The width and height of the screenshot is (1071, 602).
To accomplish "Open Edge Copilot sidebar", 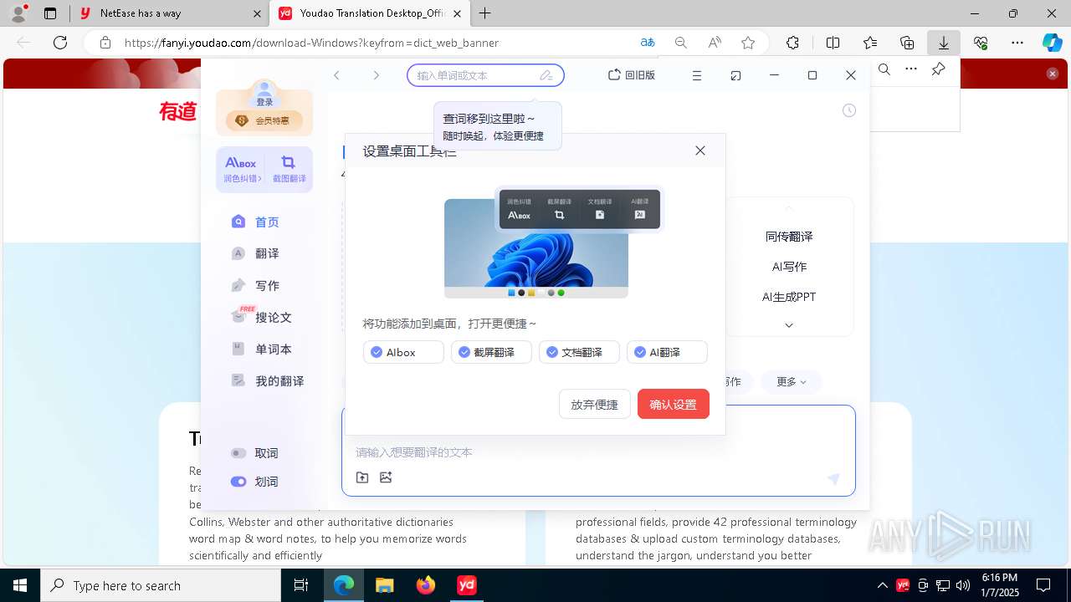I will tap(1052, 43).
